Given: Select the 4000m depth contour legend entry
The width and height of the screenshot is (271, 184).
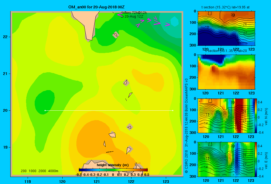Looking at the screenshot, I should click(53, 171).
